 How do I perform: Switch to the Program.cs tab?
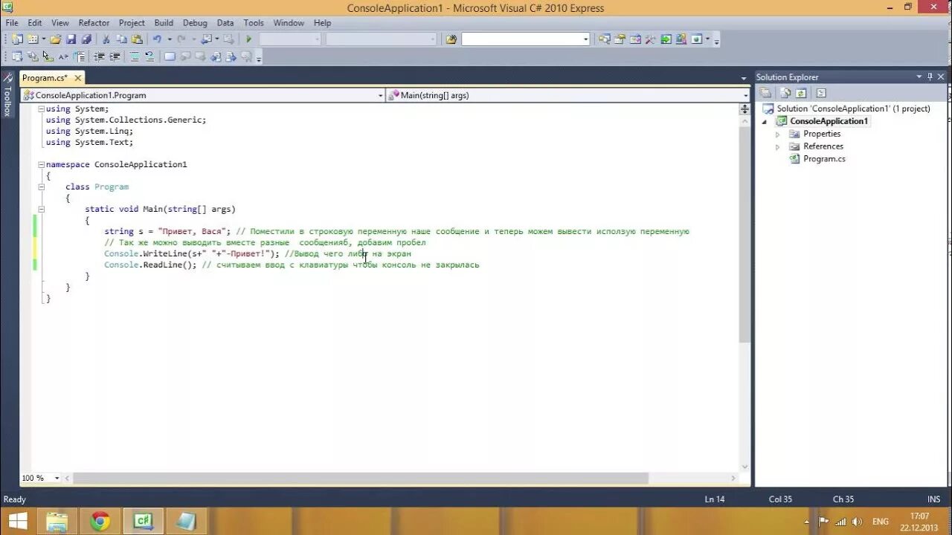(x=44, y=77)
